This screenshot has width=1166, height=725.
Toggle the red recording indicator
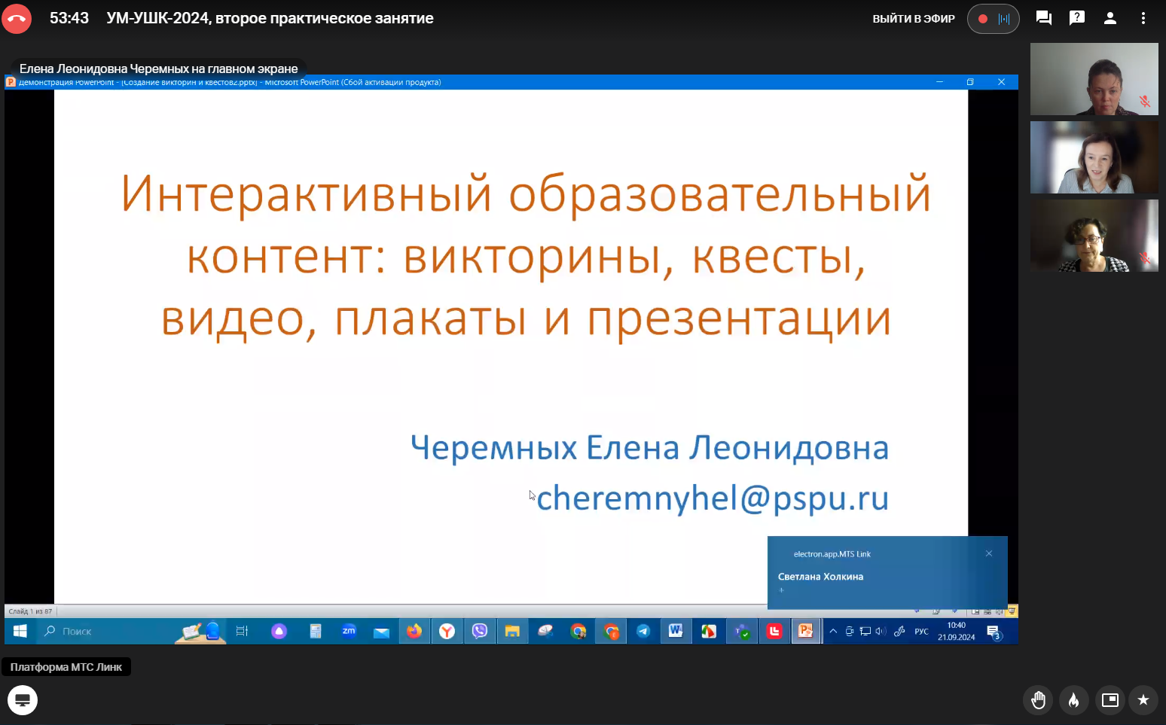(983, 19)
